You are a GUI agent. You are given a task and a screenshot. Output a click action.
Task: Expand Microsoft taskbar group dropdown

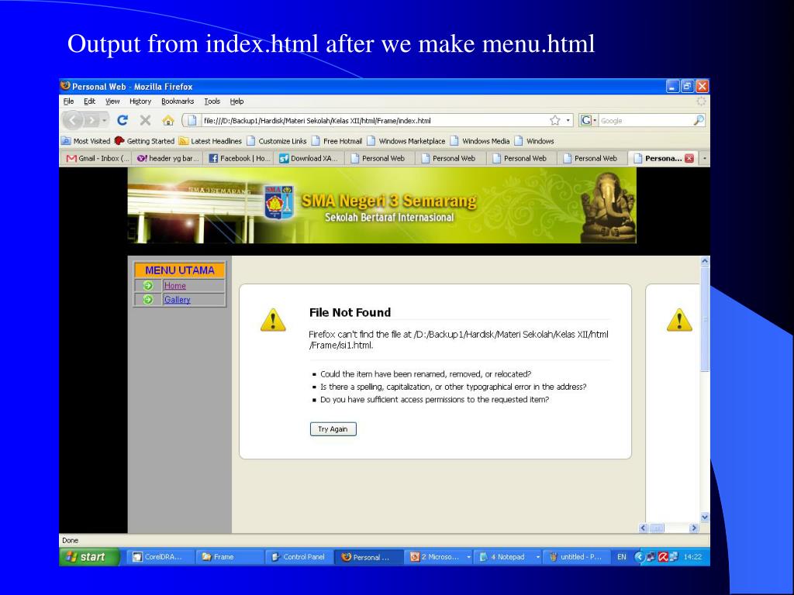[468, 556]
